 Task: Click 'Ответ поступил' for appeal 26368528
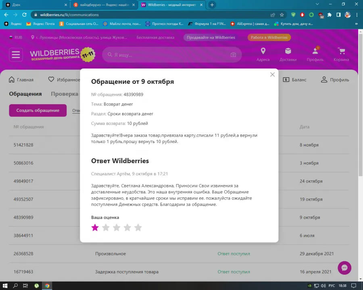coord(234,254)
